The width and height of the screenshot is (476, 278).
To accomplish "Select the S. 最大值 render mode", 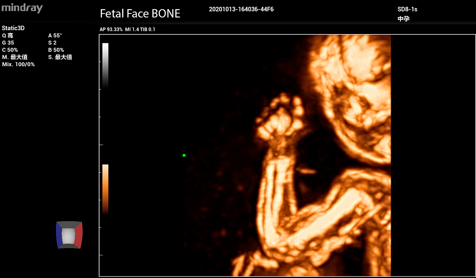I will click(60, 57).
